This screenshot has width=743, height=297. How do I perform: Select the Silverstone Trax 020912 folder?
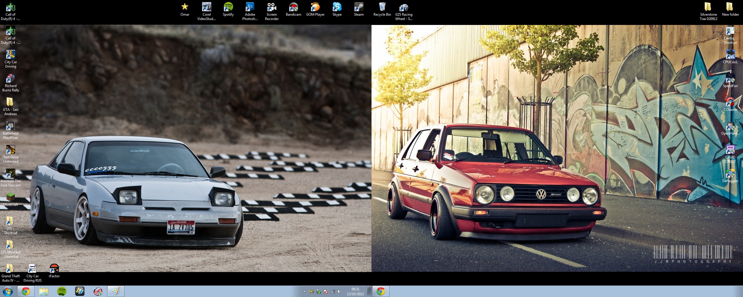708,11
